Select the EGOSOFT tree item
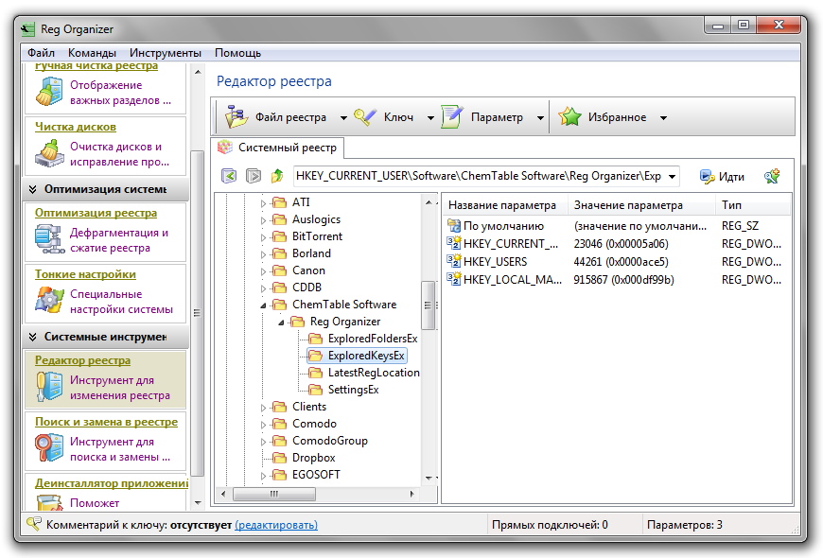The image size is (823, 558). point(316,475)
